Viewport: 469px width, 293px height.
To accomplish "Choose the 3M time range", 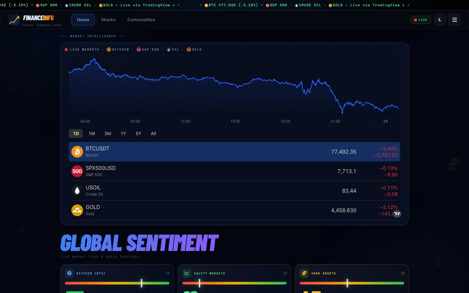I will pyautogui.click(x=108, y=133).
